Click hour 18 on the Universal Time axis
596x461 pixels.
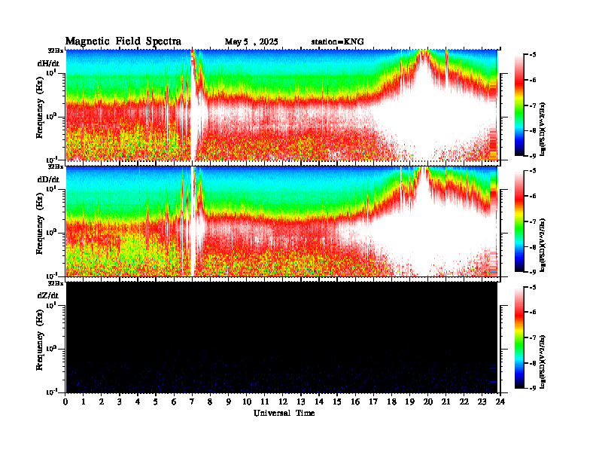click(391, 401)
